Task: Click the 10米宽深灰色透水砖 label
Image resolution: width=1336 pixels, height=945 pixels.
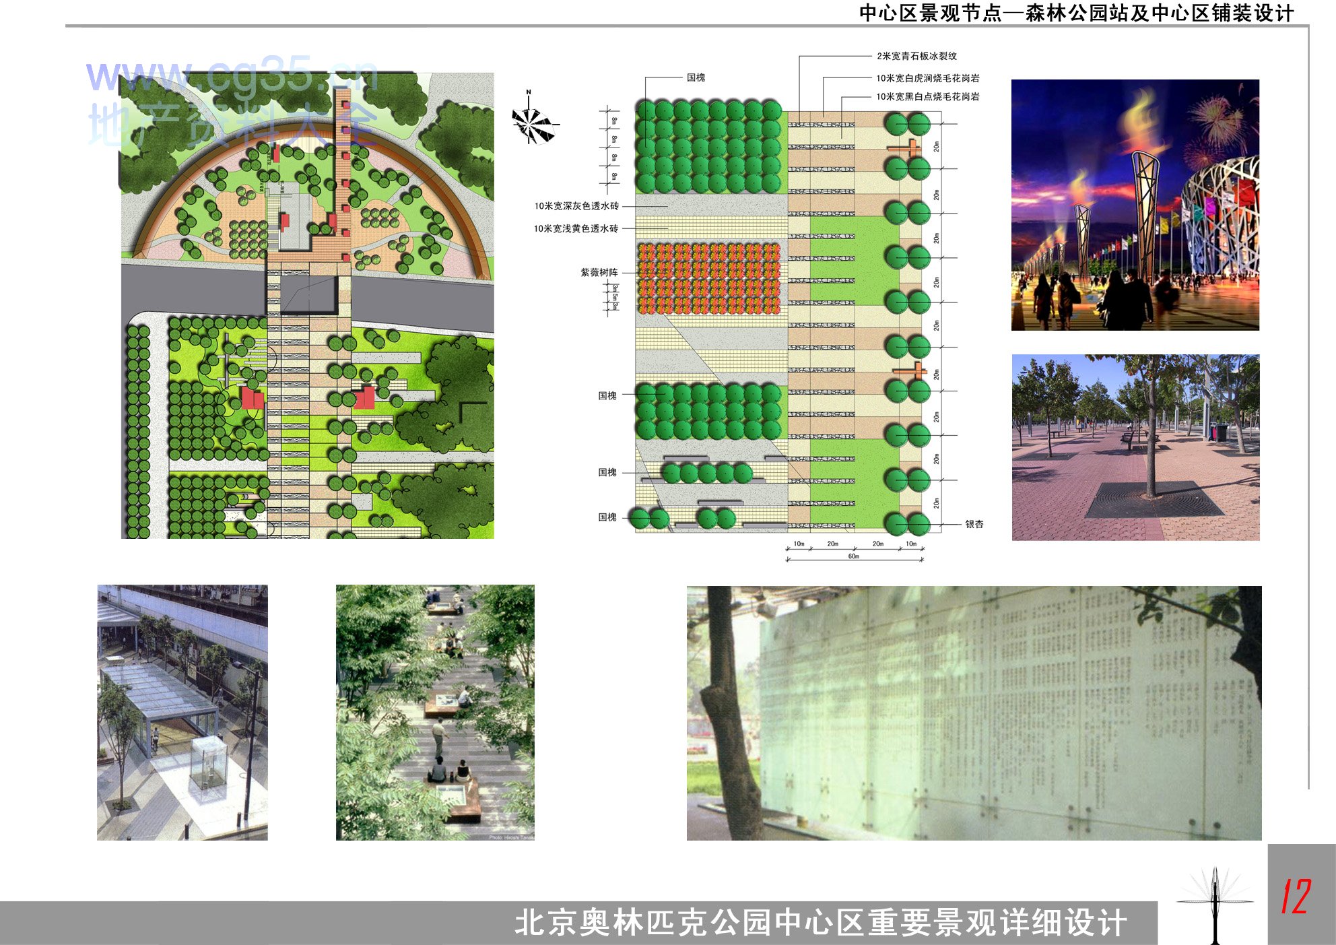Action: click(576, 206)
